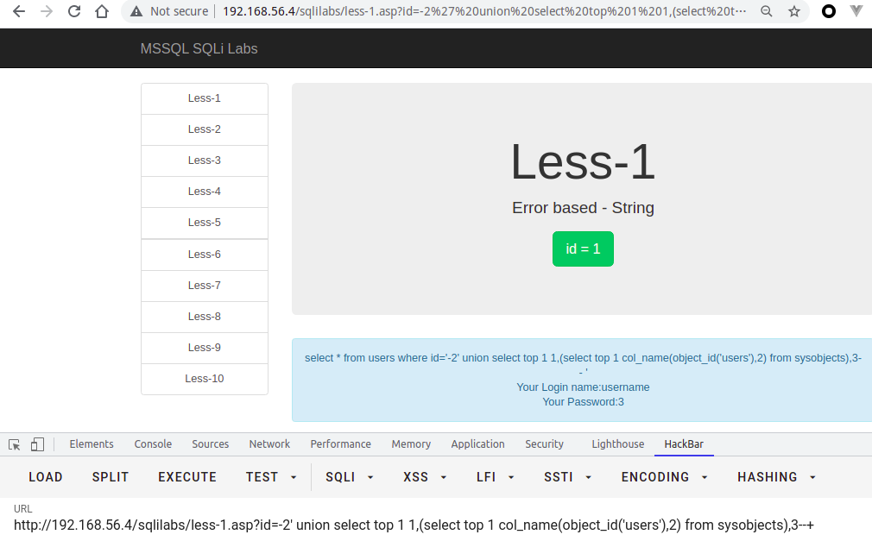Switch to the Console tab
872x541 pixels.
[153, 444]
